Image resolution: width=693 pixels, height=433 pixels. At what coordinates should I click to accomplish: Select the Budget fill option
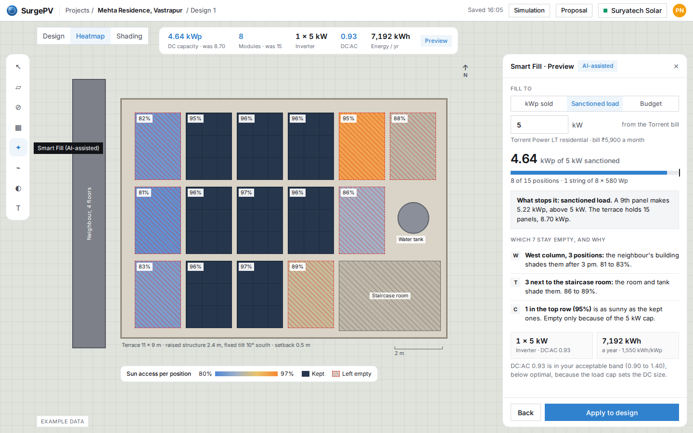651,103
